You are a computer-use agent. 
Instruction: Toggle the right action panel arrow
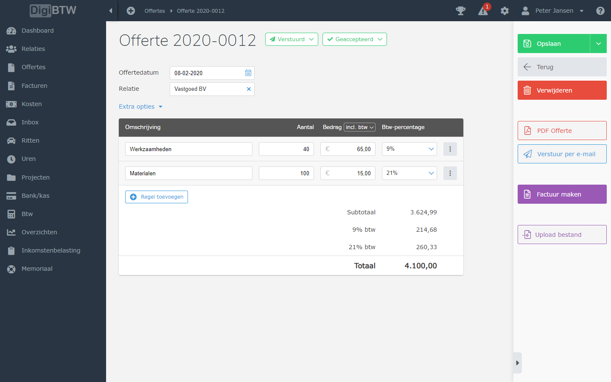click(517, 363)
